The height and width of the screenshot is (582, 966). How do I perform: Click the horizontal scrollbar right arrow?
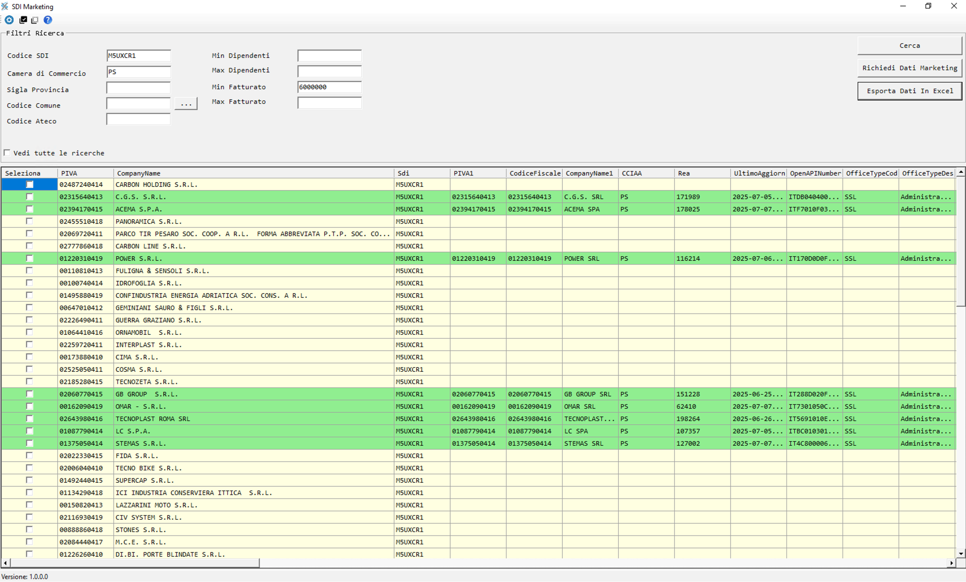tap(951, 563)
